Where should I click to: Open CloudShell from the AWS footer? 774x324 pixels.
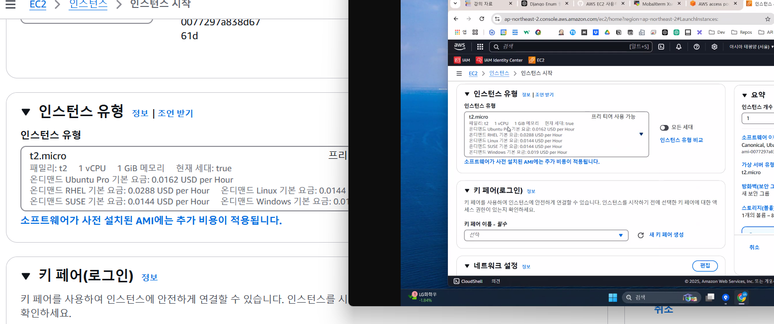click(x=468, y=281)
